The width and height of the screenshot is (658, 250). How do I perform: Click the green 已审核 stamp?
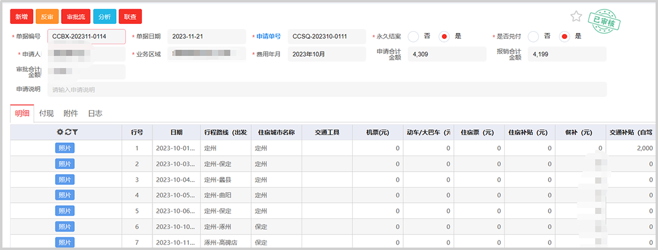604,22
